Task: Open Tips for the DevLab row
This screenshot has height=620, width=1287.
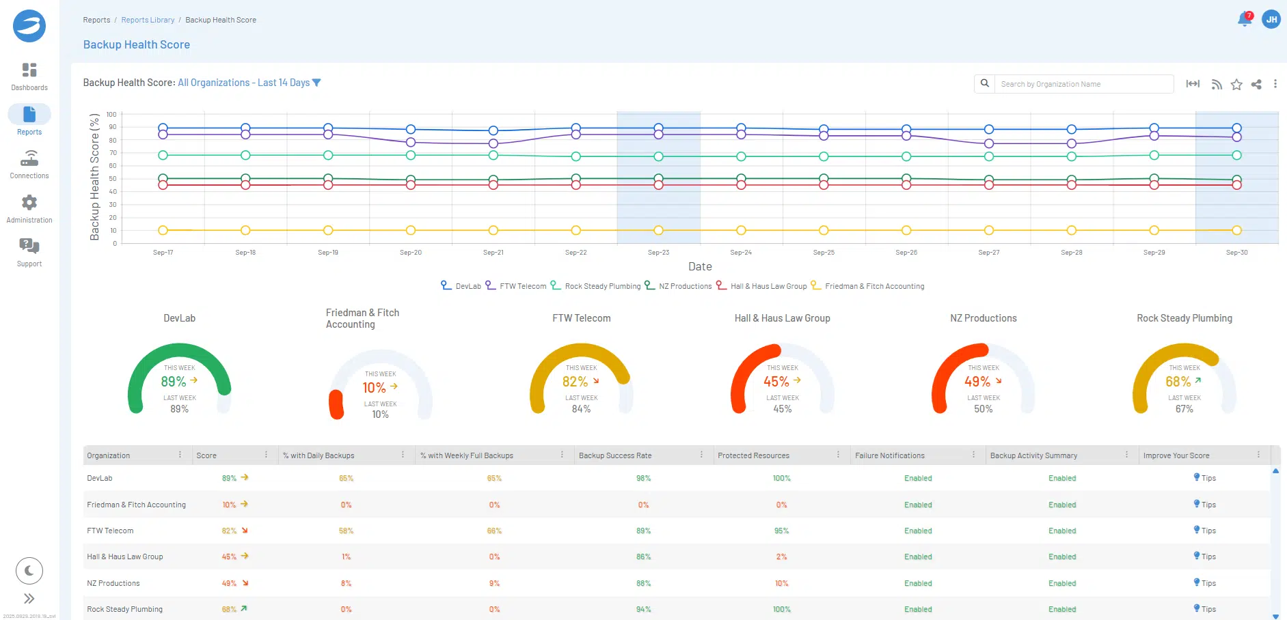Action: 1204,478
